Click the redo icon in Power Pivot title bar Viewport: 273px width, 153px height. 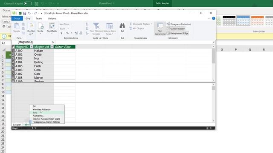point(35,13)
